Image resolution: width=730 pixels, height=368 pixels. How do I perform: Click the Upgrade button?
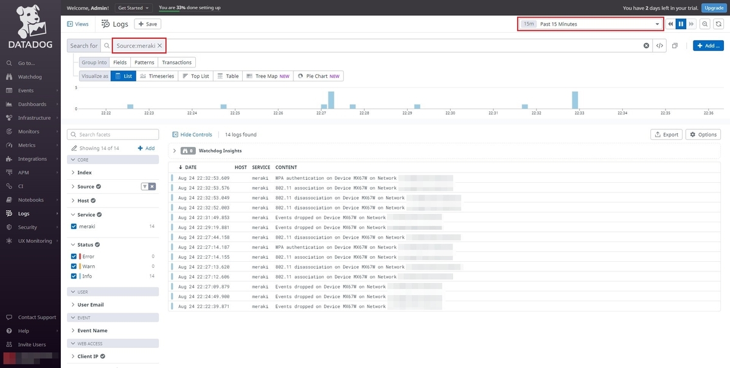712,8
